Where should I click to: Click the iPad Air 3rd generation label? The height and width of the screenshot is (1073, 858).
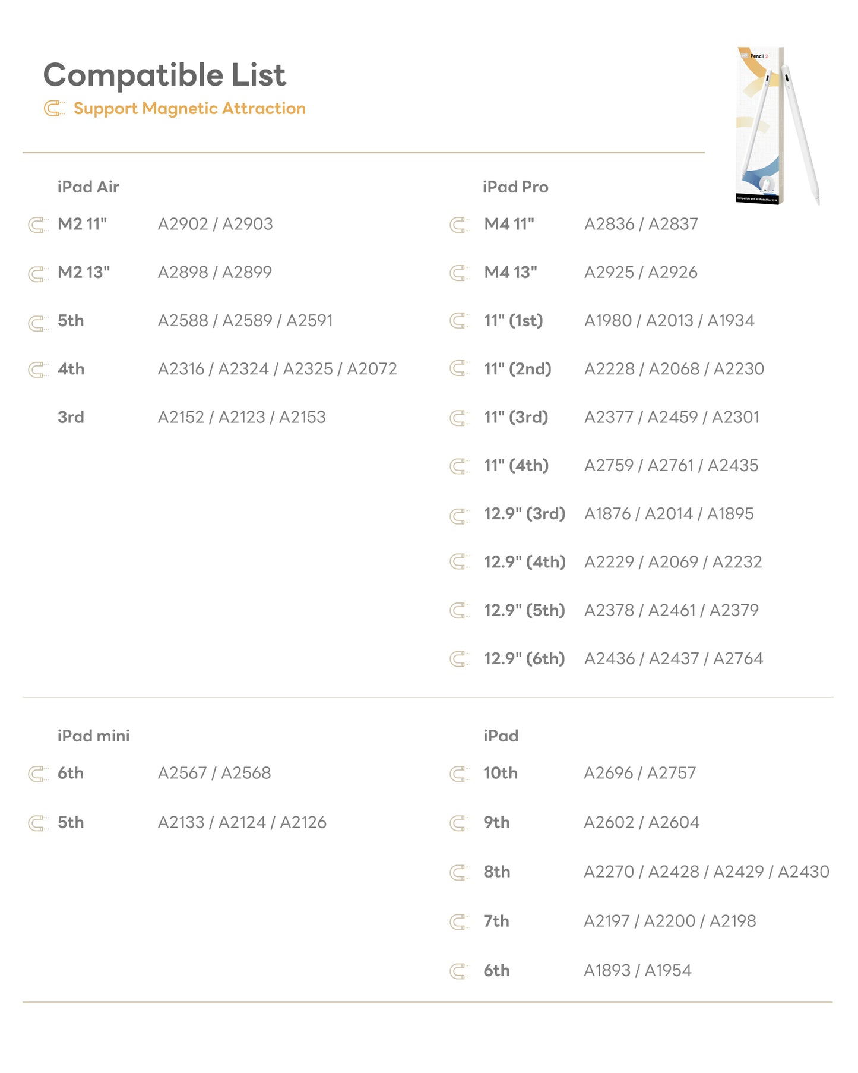71,417
